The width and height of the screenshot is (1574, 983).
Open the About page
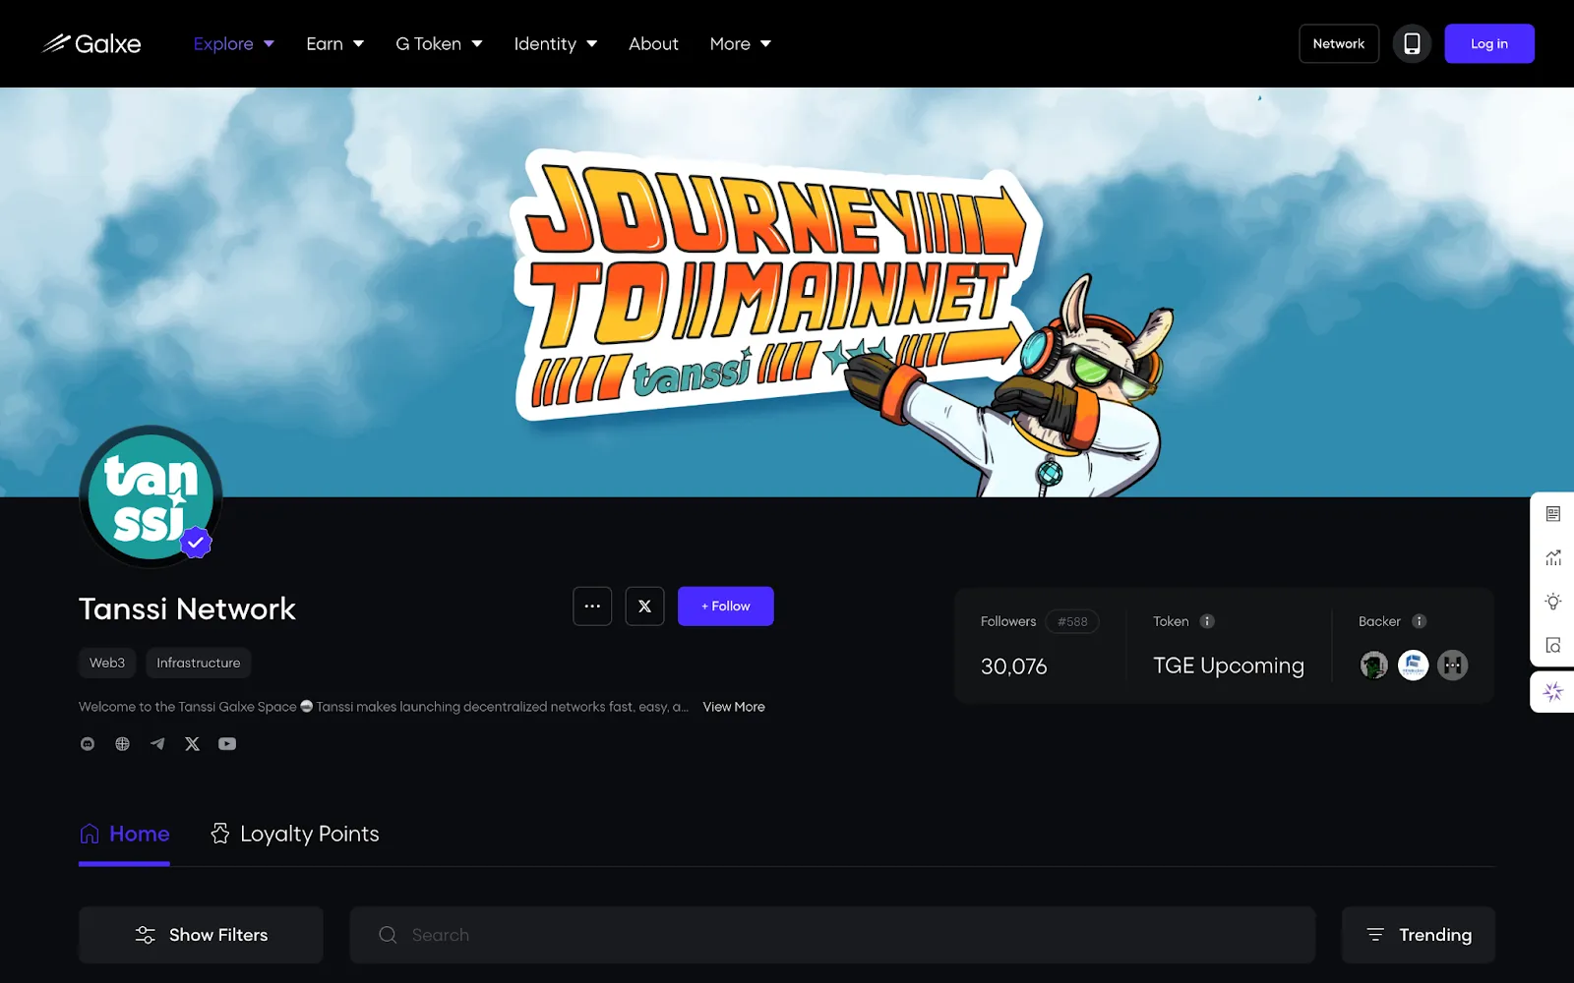point(653,44)
